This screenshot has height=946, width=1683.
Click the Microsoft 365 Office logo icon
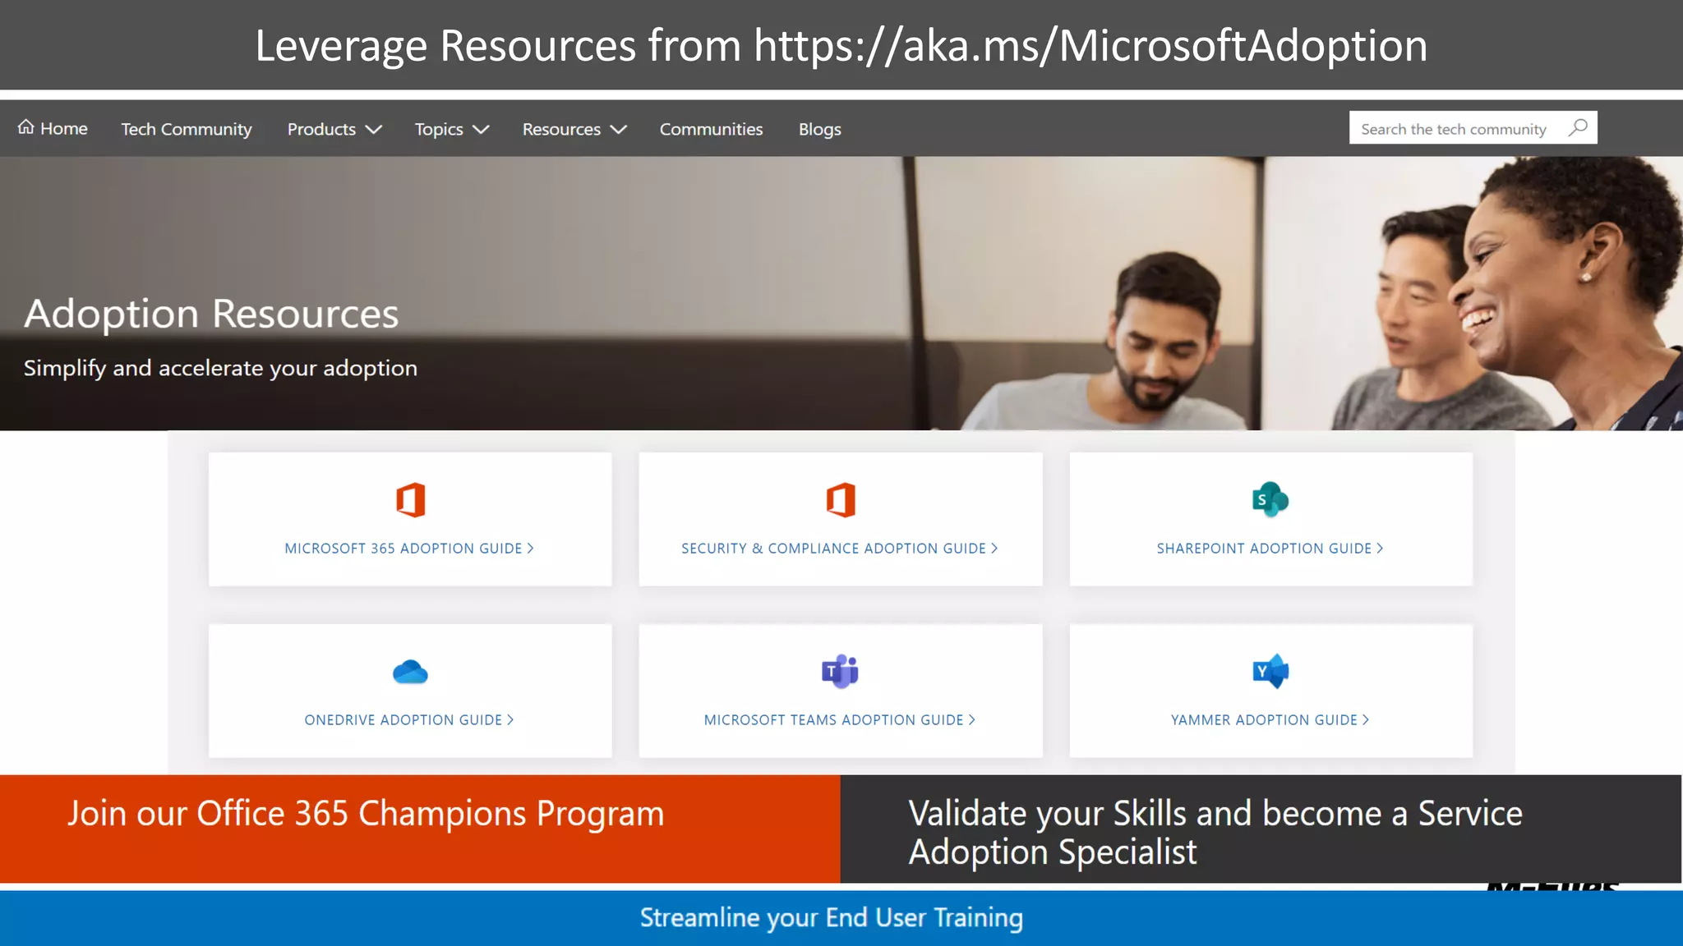point(410,500)
